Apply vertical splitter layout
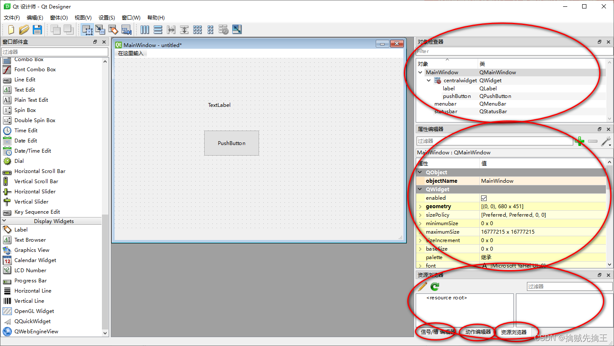 pos(184,29)
